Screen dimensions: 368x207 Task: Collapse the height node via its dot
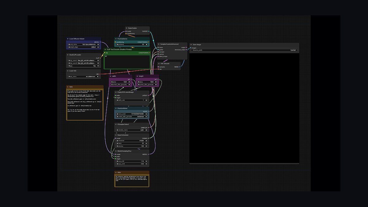(137, 76)
